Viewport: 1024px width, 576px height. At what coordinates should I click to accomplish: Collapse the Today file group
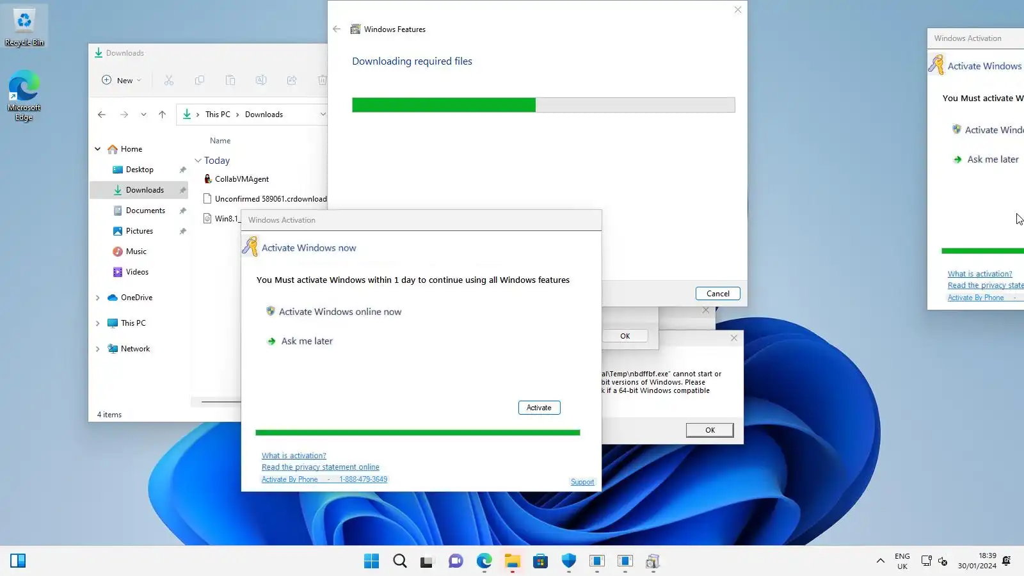tap(198, 161)
